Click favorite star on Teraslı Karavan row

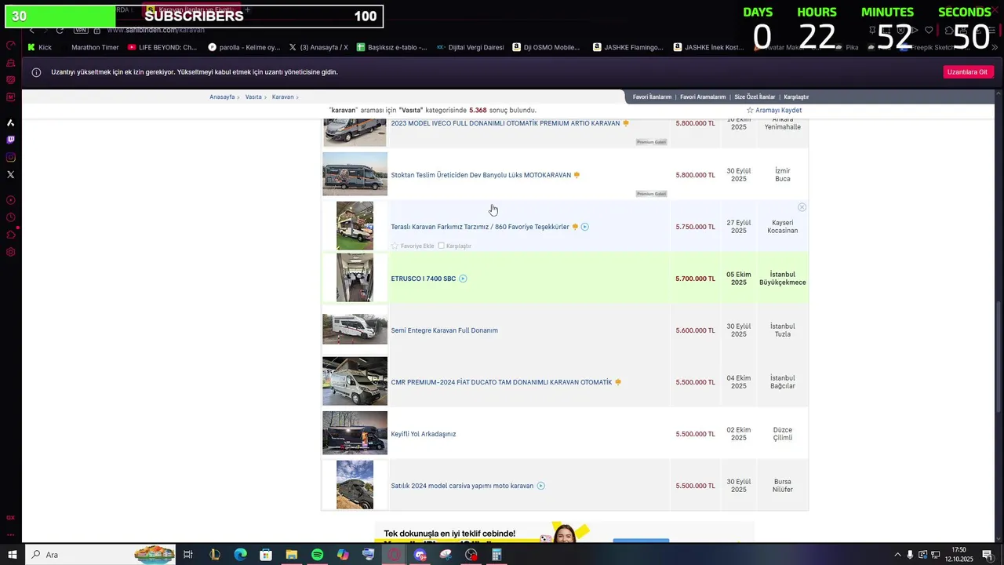[x=395, y=246]
